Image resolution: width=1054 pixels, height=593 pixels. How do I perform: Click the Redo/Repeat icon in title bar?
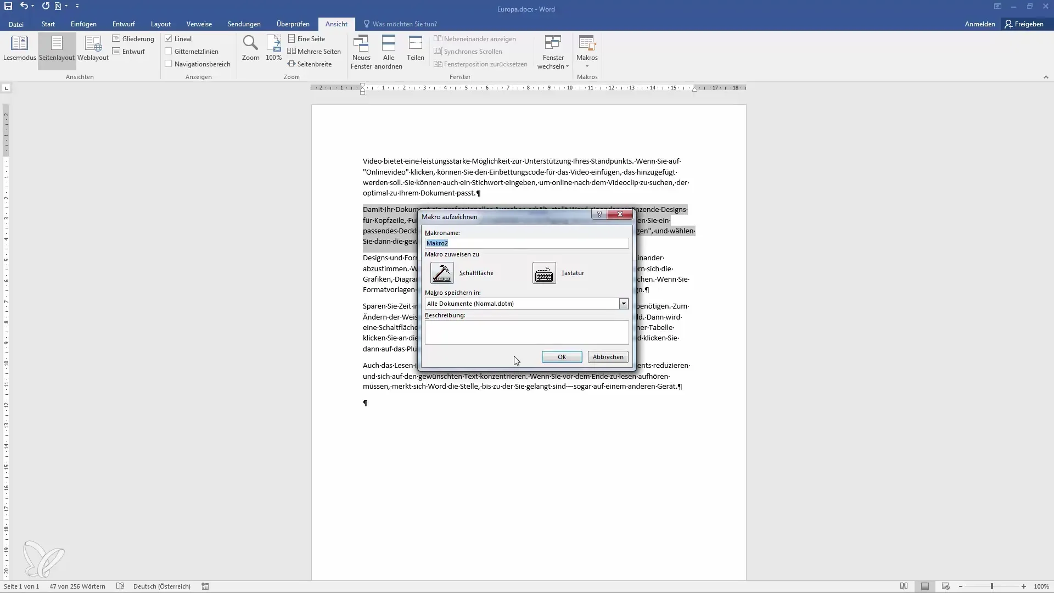46,6
